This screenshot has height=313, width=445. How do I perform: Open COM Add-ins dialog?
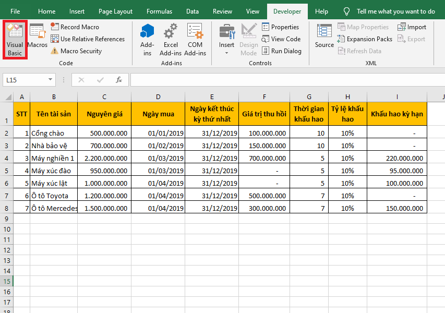pyautogui.click(x=195, y=40)
